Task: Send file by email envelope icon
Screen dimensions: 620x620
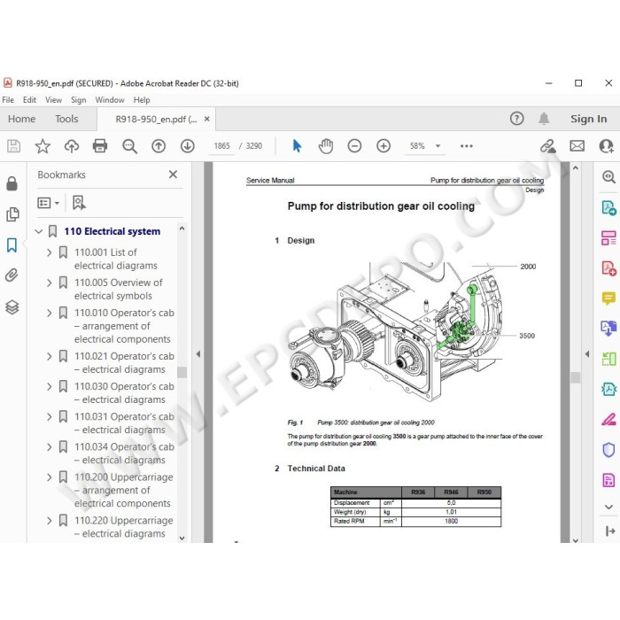Action: coord(577,146)
